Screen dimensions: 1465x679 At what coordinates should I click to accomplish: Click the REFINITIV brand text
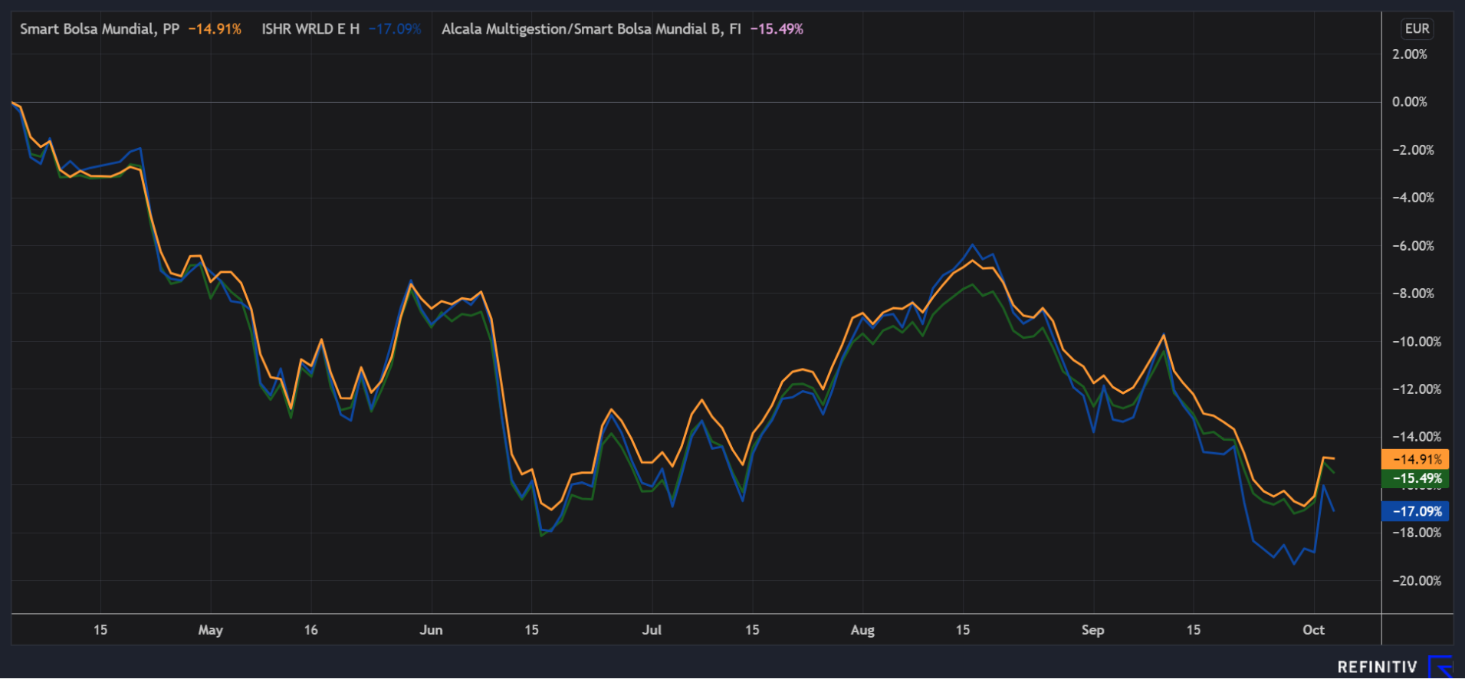click(1377, 667)
